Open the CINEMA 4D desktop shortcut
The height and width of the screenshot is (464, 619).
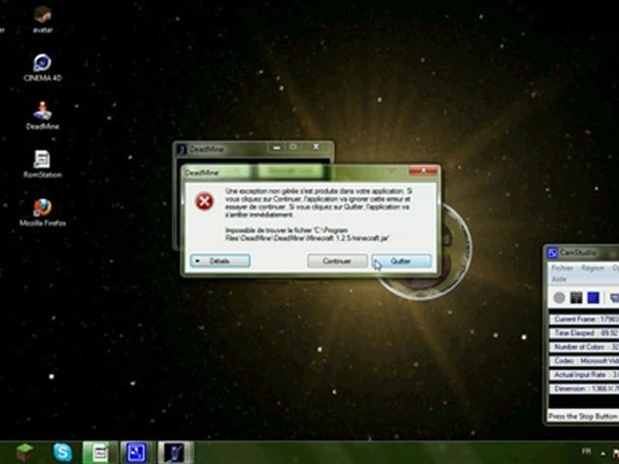point(43,68)
